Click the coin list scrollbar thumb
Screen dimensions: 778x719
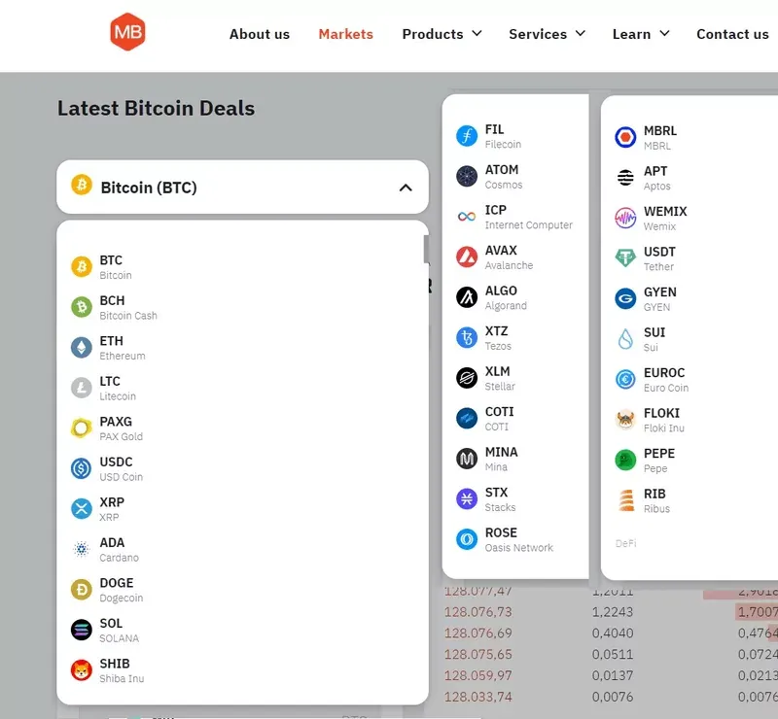pyautogui.click(x=426, y=250)
